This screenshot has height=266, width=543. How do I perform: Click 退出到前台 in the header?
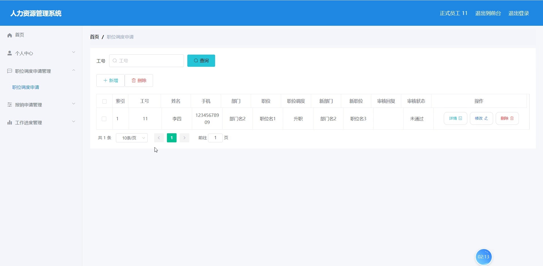pos(488,13)
